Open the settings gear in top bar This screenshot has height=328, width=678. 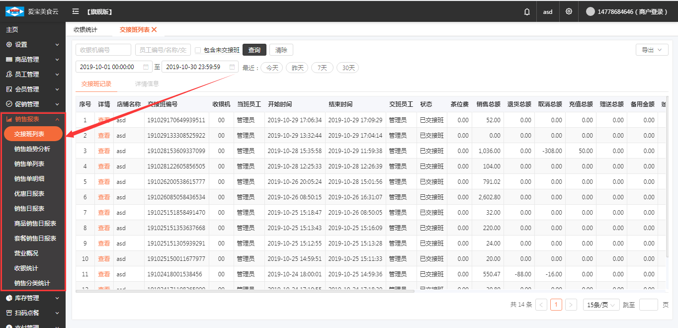tap(569, 11)
